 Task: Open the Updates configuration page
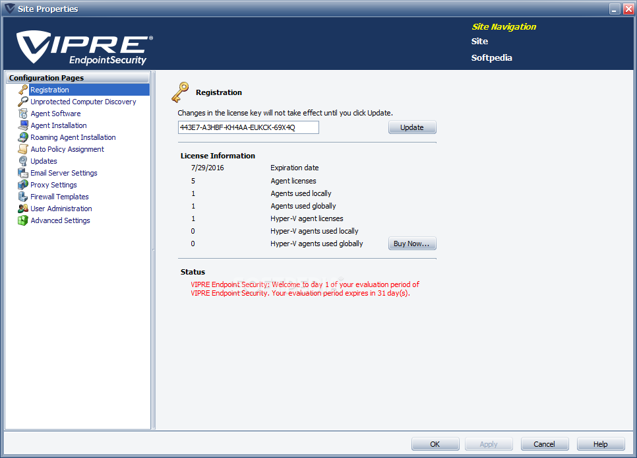click(44, 161)
